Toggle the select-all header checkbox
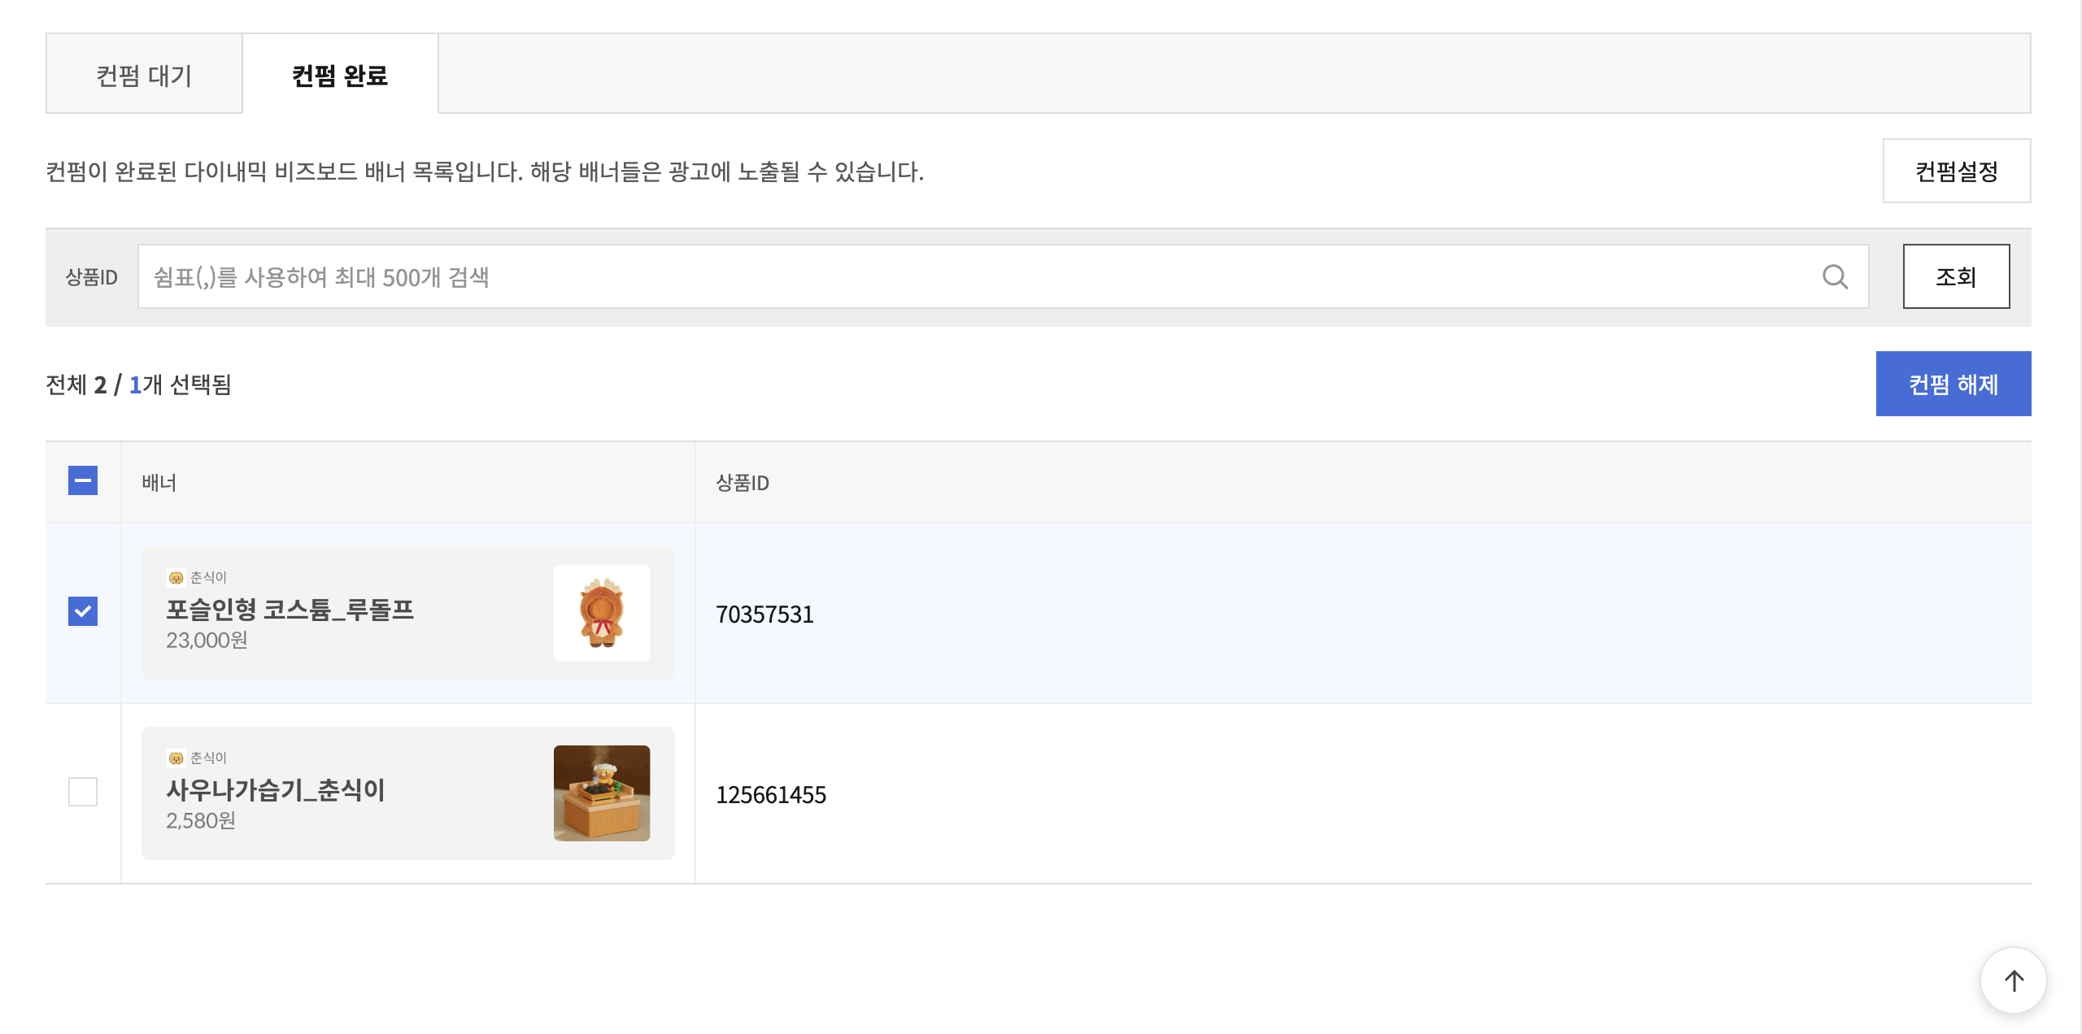 [83, 481]
